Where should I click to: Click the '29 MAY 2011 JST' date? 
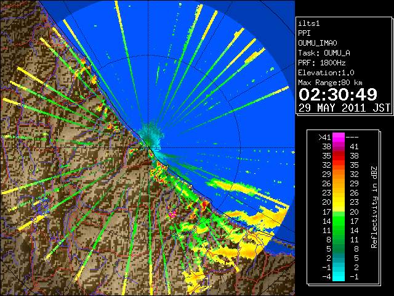pos(345,108)
